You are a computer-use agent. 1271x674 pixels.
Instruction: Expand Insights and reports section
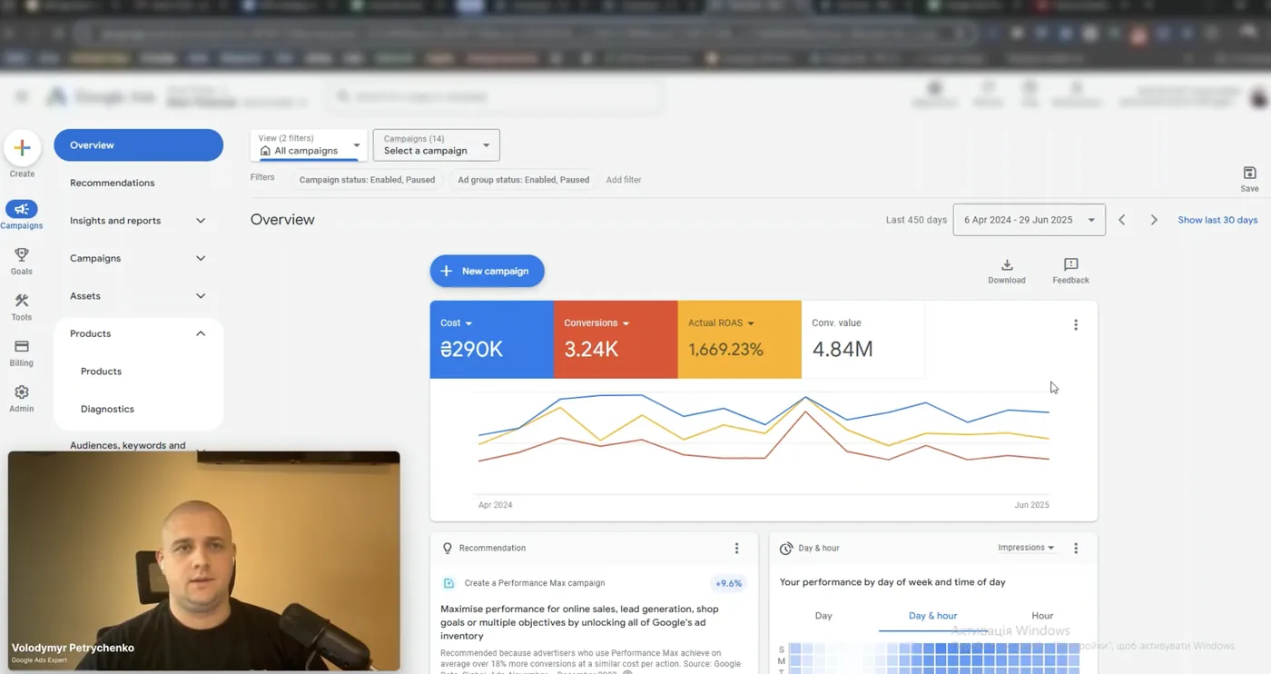(x=201, y=221)
